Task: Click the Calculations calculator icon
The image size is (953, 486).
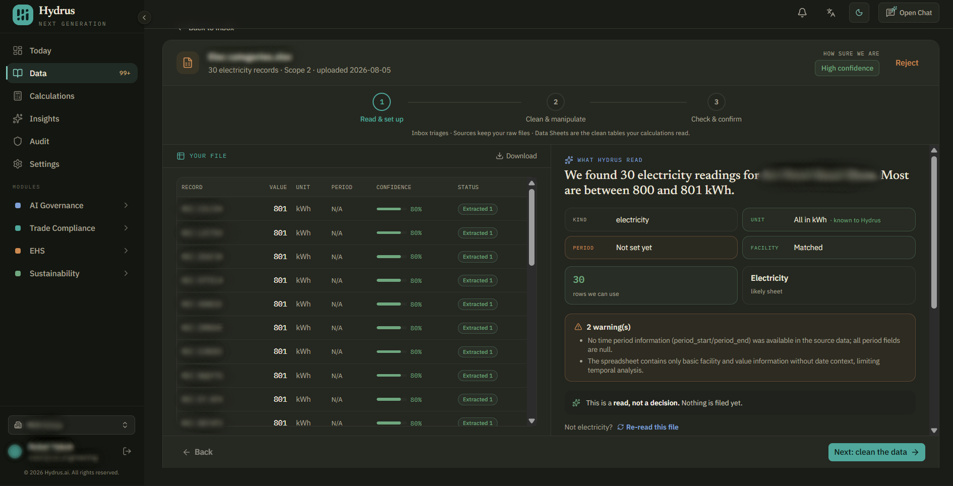Action: point(18,96)
